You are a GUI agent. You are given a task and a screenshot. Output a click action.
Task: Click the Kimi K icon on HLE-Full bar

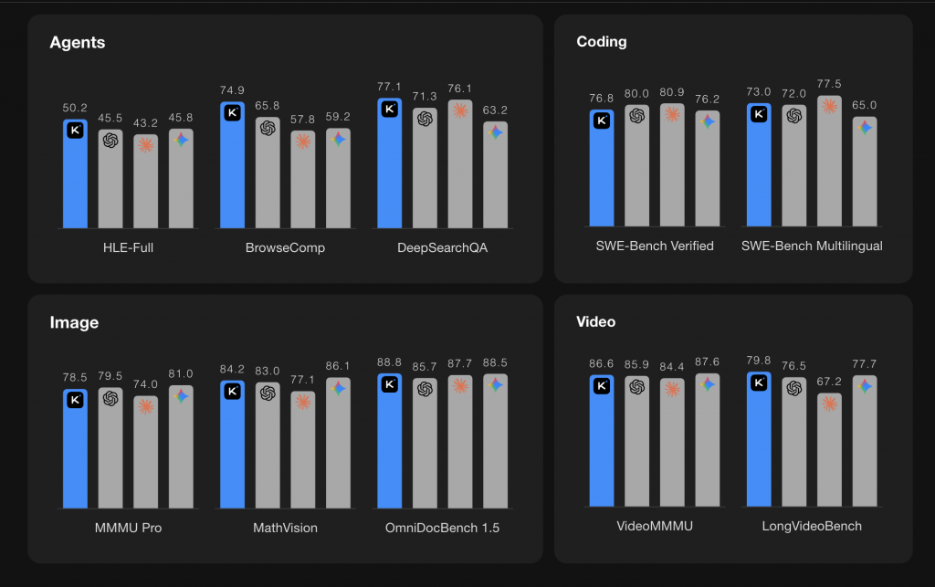[x=75, y=131]
